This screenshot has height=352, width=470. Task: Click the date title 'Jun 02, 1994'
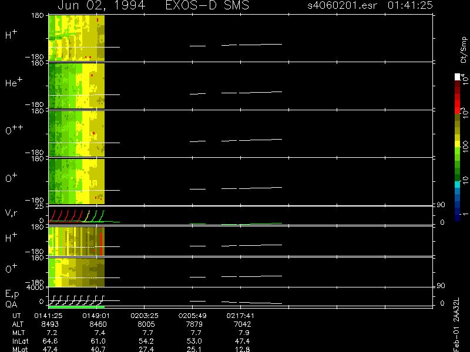[101, 5]
